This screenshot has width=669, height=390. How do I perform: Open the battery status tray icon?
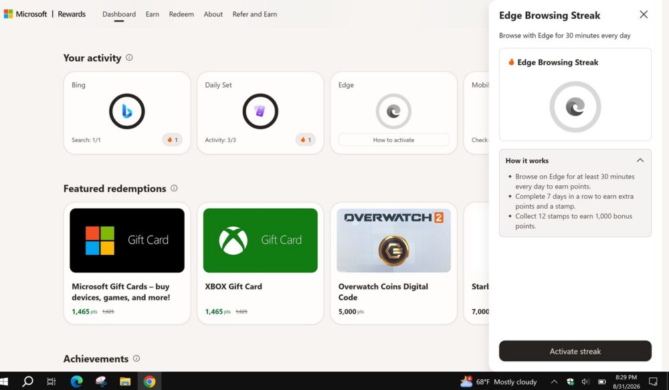tap(601, 381)
